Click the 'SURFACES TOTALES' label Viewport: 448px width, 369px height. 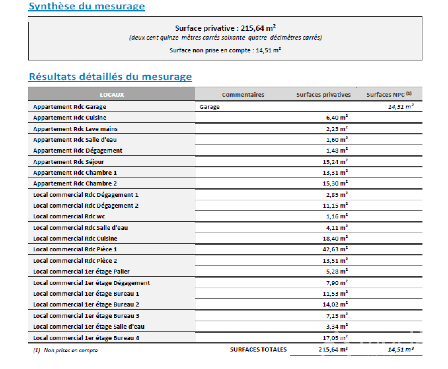tap(258, 349)
